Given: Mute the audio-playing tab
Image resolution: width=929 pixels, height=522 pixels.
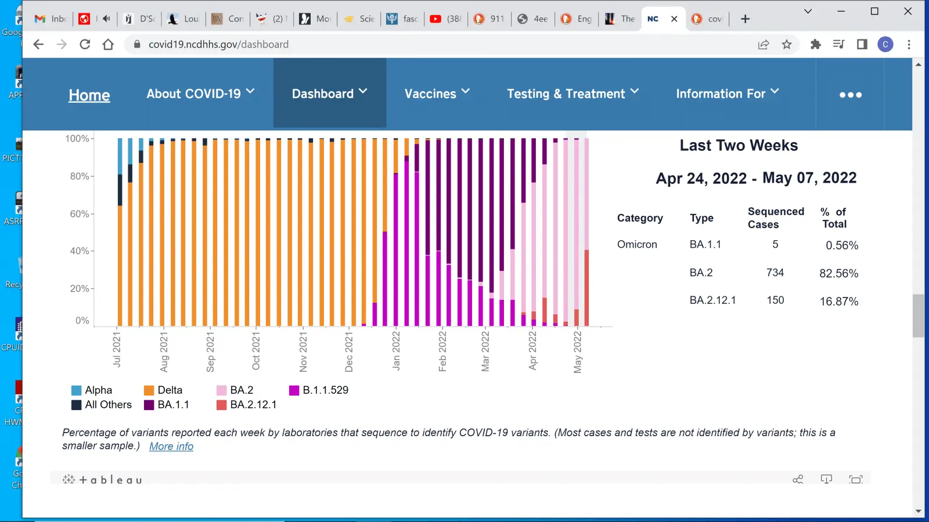Looking at the screenshot, I should coord(106,19).
